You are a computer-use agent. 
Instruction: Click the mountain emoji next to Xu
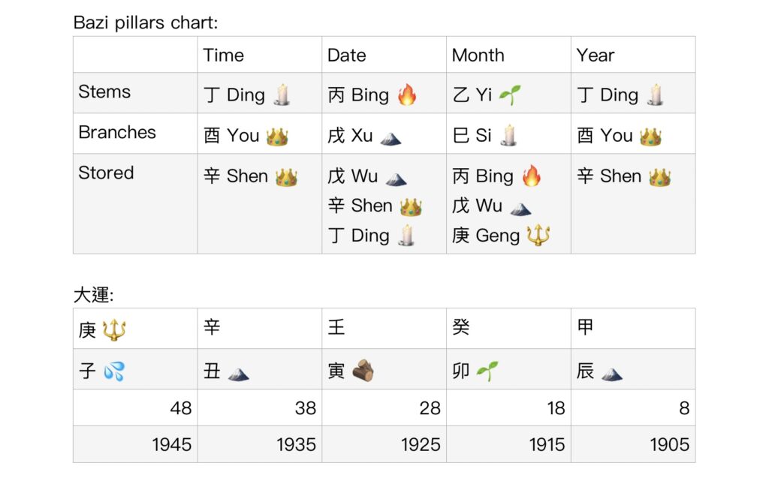pos(391,140)
